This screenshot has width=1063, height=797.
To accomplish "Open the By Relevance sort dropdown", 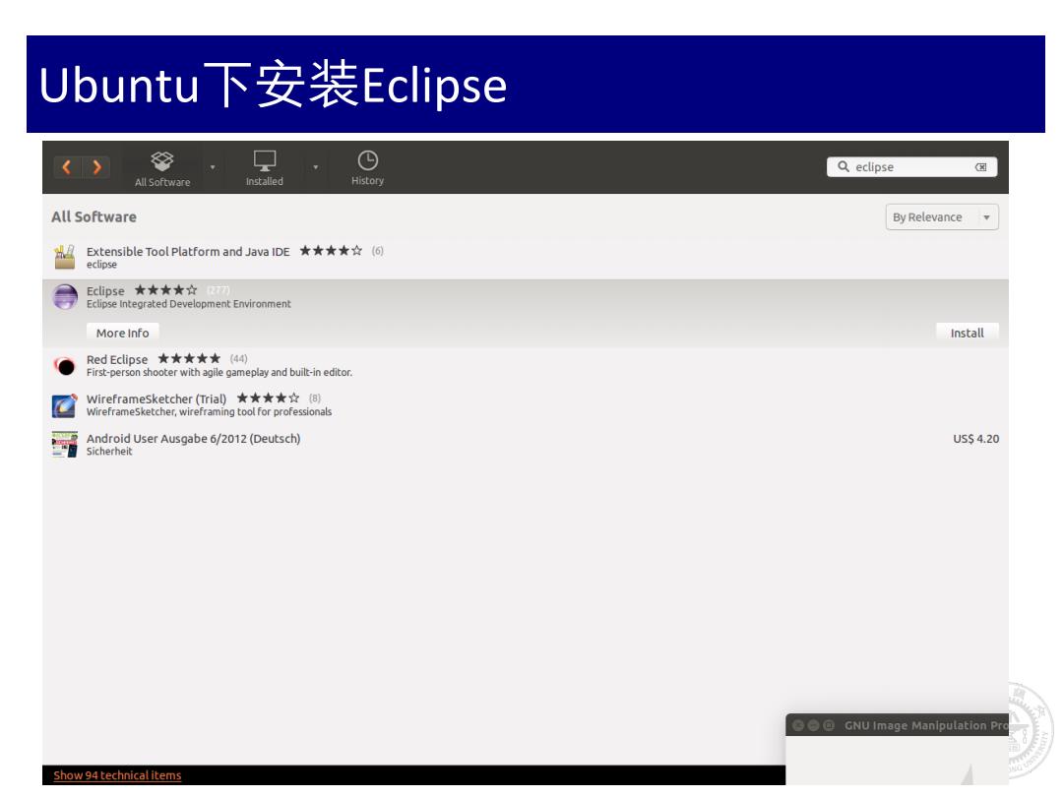I will (942, 216).
